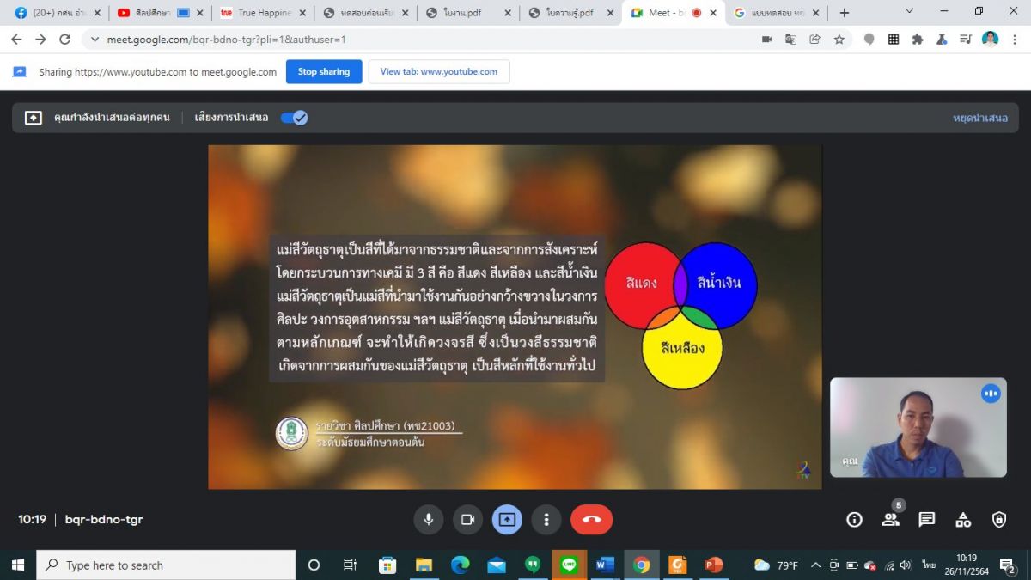Switch to the ใบงาน.pdf tab
Viewport: 1031px width, 580px height.
coord(467,13)
